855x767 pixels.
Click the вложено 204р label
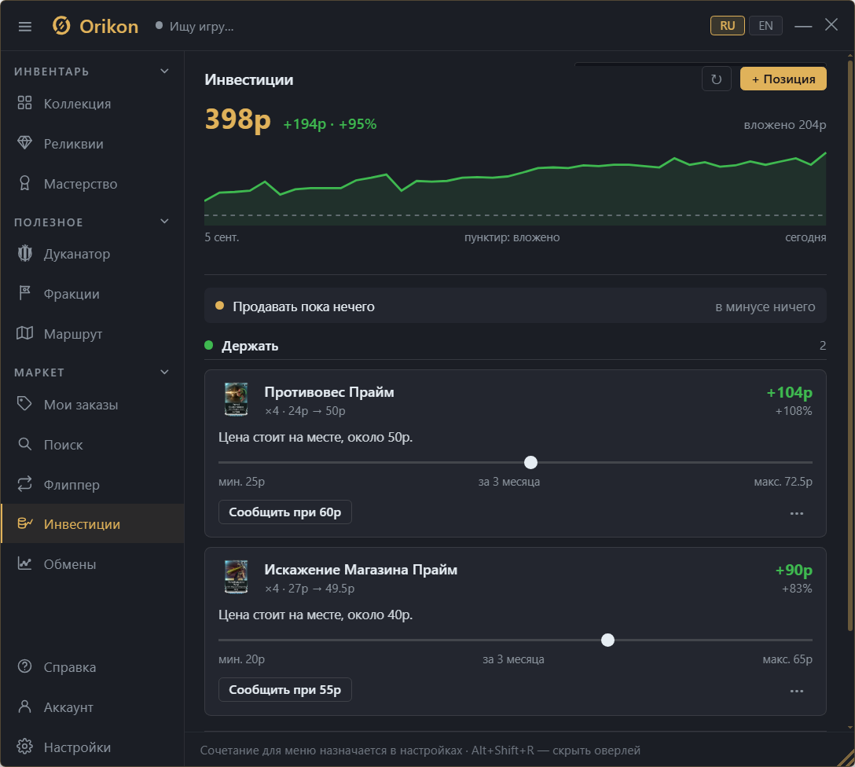[784, 125]
